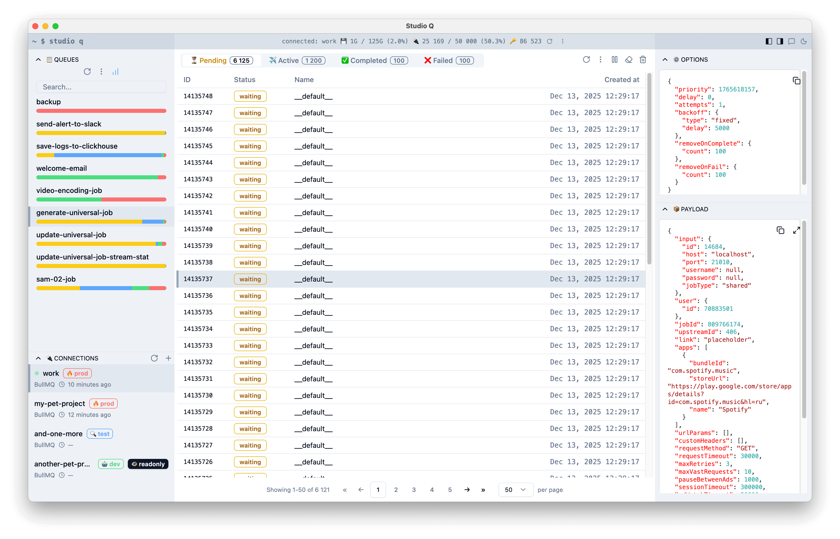840x539 pixels.
Task: Open the jobs overflow kebab menu
Action: [x=601, y=59]
